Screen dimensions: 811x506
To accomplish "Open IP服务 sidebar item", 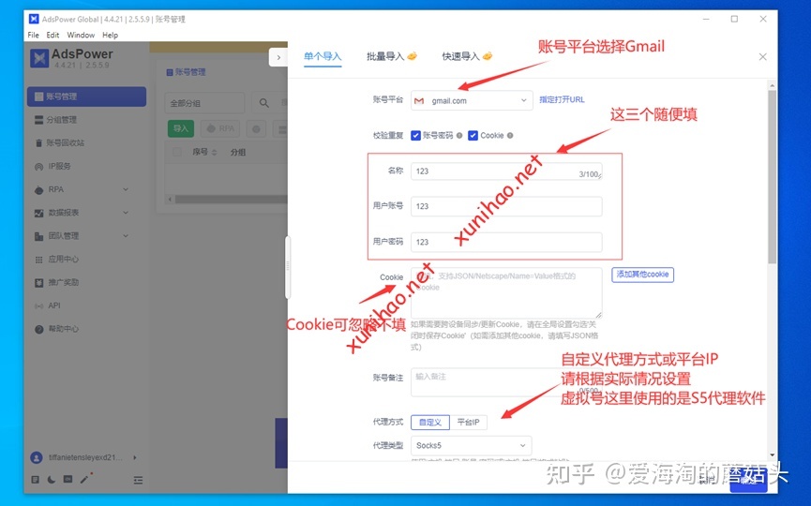I will pos(86,167).
